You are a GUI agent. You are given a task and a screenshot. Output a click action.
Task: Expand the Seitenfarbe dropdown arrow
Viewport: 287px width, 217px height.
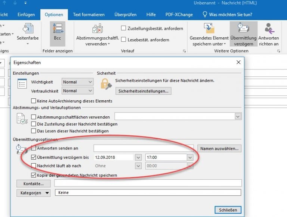(28, 44)
